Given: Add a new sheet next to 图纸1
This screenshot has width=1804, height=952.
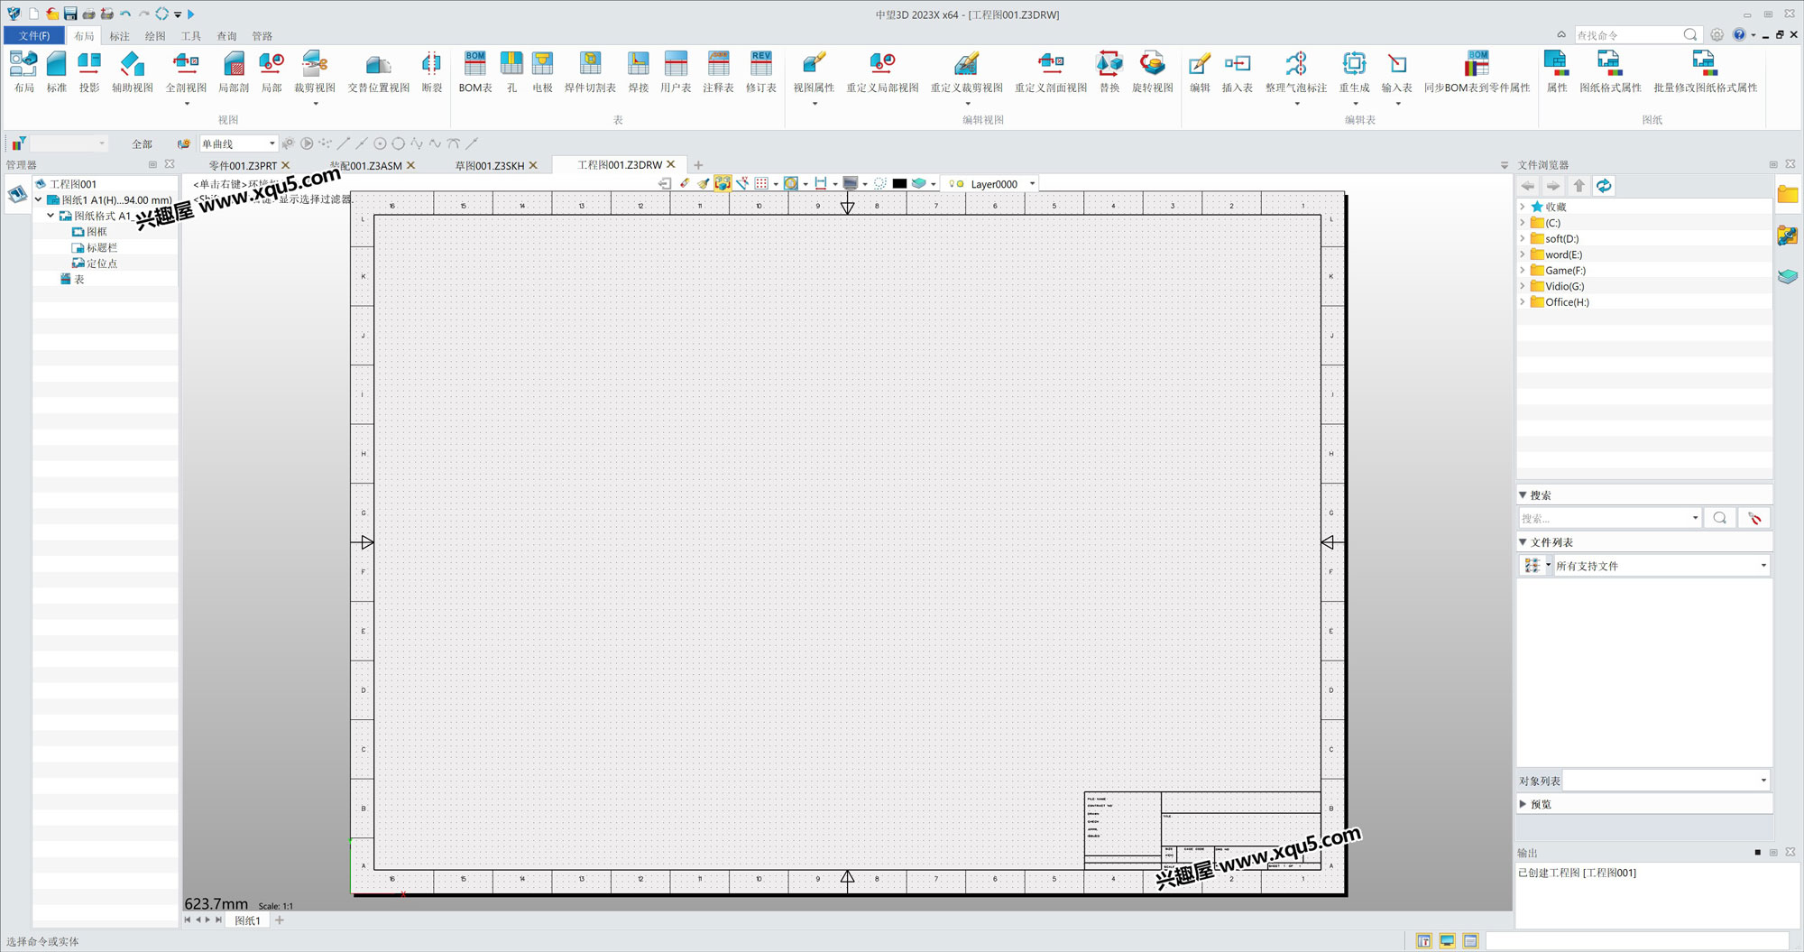Looking at the screenshot, I should [280, 920].
